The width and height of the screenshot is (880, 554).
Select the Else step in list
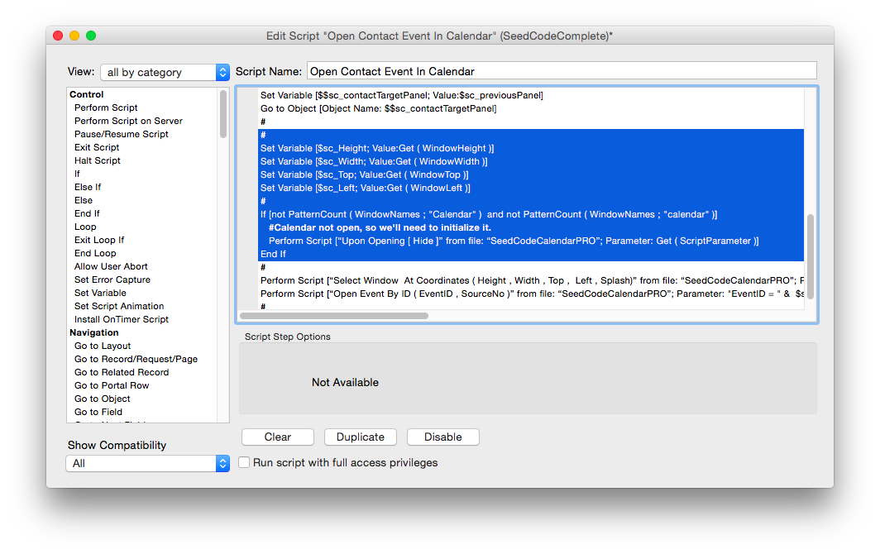pyautogui.click(x=83, y=200)
